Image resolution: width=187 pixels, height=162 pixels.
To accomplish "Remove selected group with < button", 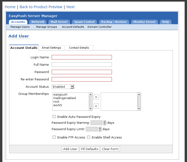I will click(96, 106).
